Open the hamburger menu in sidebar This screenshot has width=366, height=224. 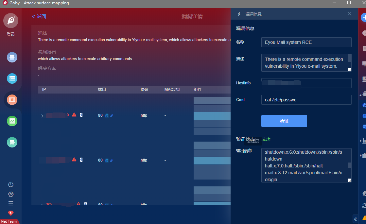click(11, 203)
